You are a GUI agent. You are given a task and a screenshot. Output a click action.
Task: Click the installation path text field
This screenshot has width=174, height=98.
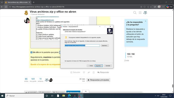point(82,46)
